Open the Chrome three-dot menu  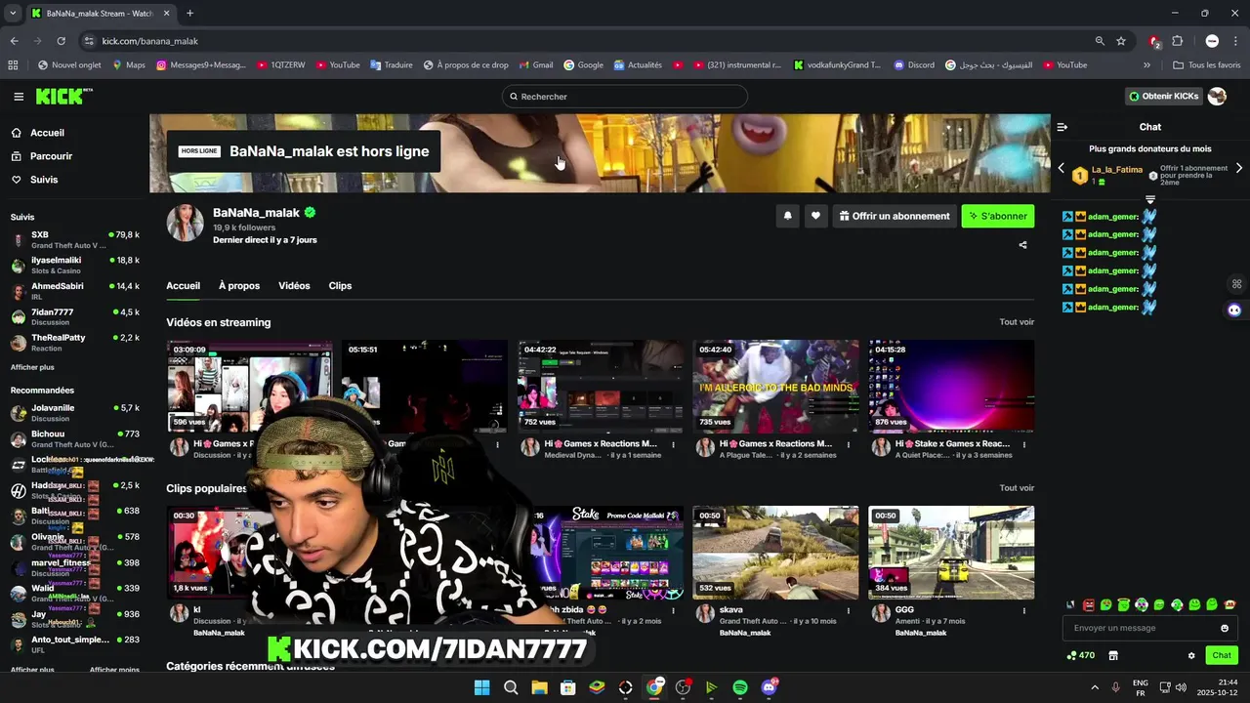(x=1236, y=41)
